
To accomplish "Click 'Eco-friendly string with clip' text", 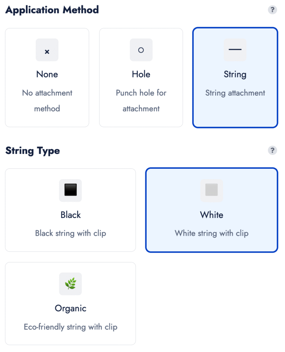I will [x=71, y=327].
